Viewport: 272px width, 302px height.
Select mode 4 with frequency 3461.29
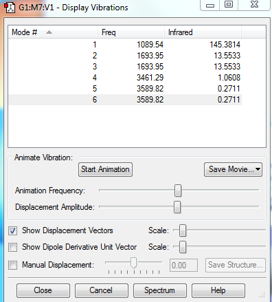point(125,78)
